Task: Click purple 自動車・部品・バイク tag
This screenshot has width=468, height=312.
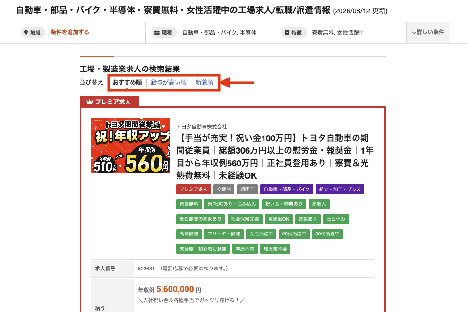Action: pyautogui.click(x=287, y=189)
